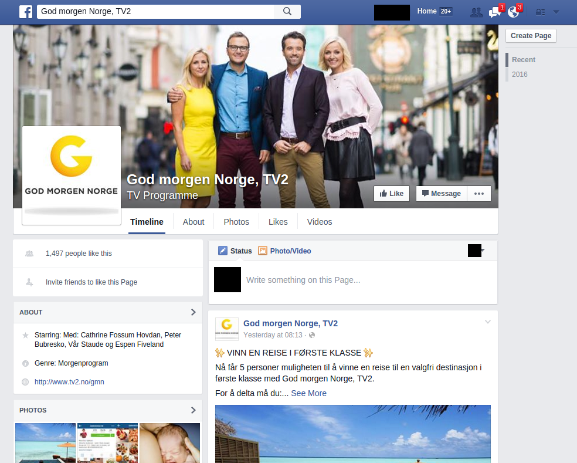
Task: Open the privacy shortcuts lock icon
Action: [540, 12]
